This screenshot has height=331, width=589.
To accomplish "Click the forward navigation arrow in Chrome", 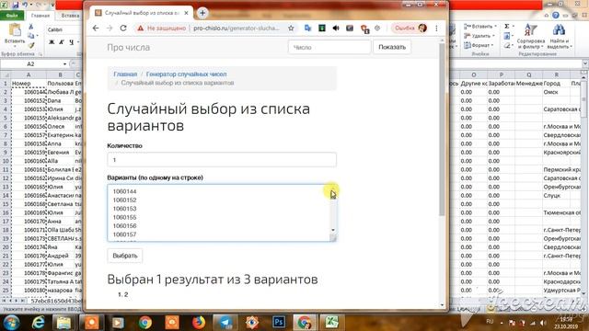I will click(110, 29).
